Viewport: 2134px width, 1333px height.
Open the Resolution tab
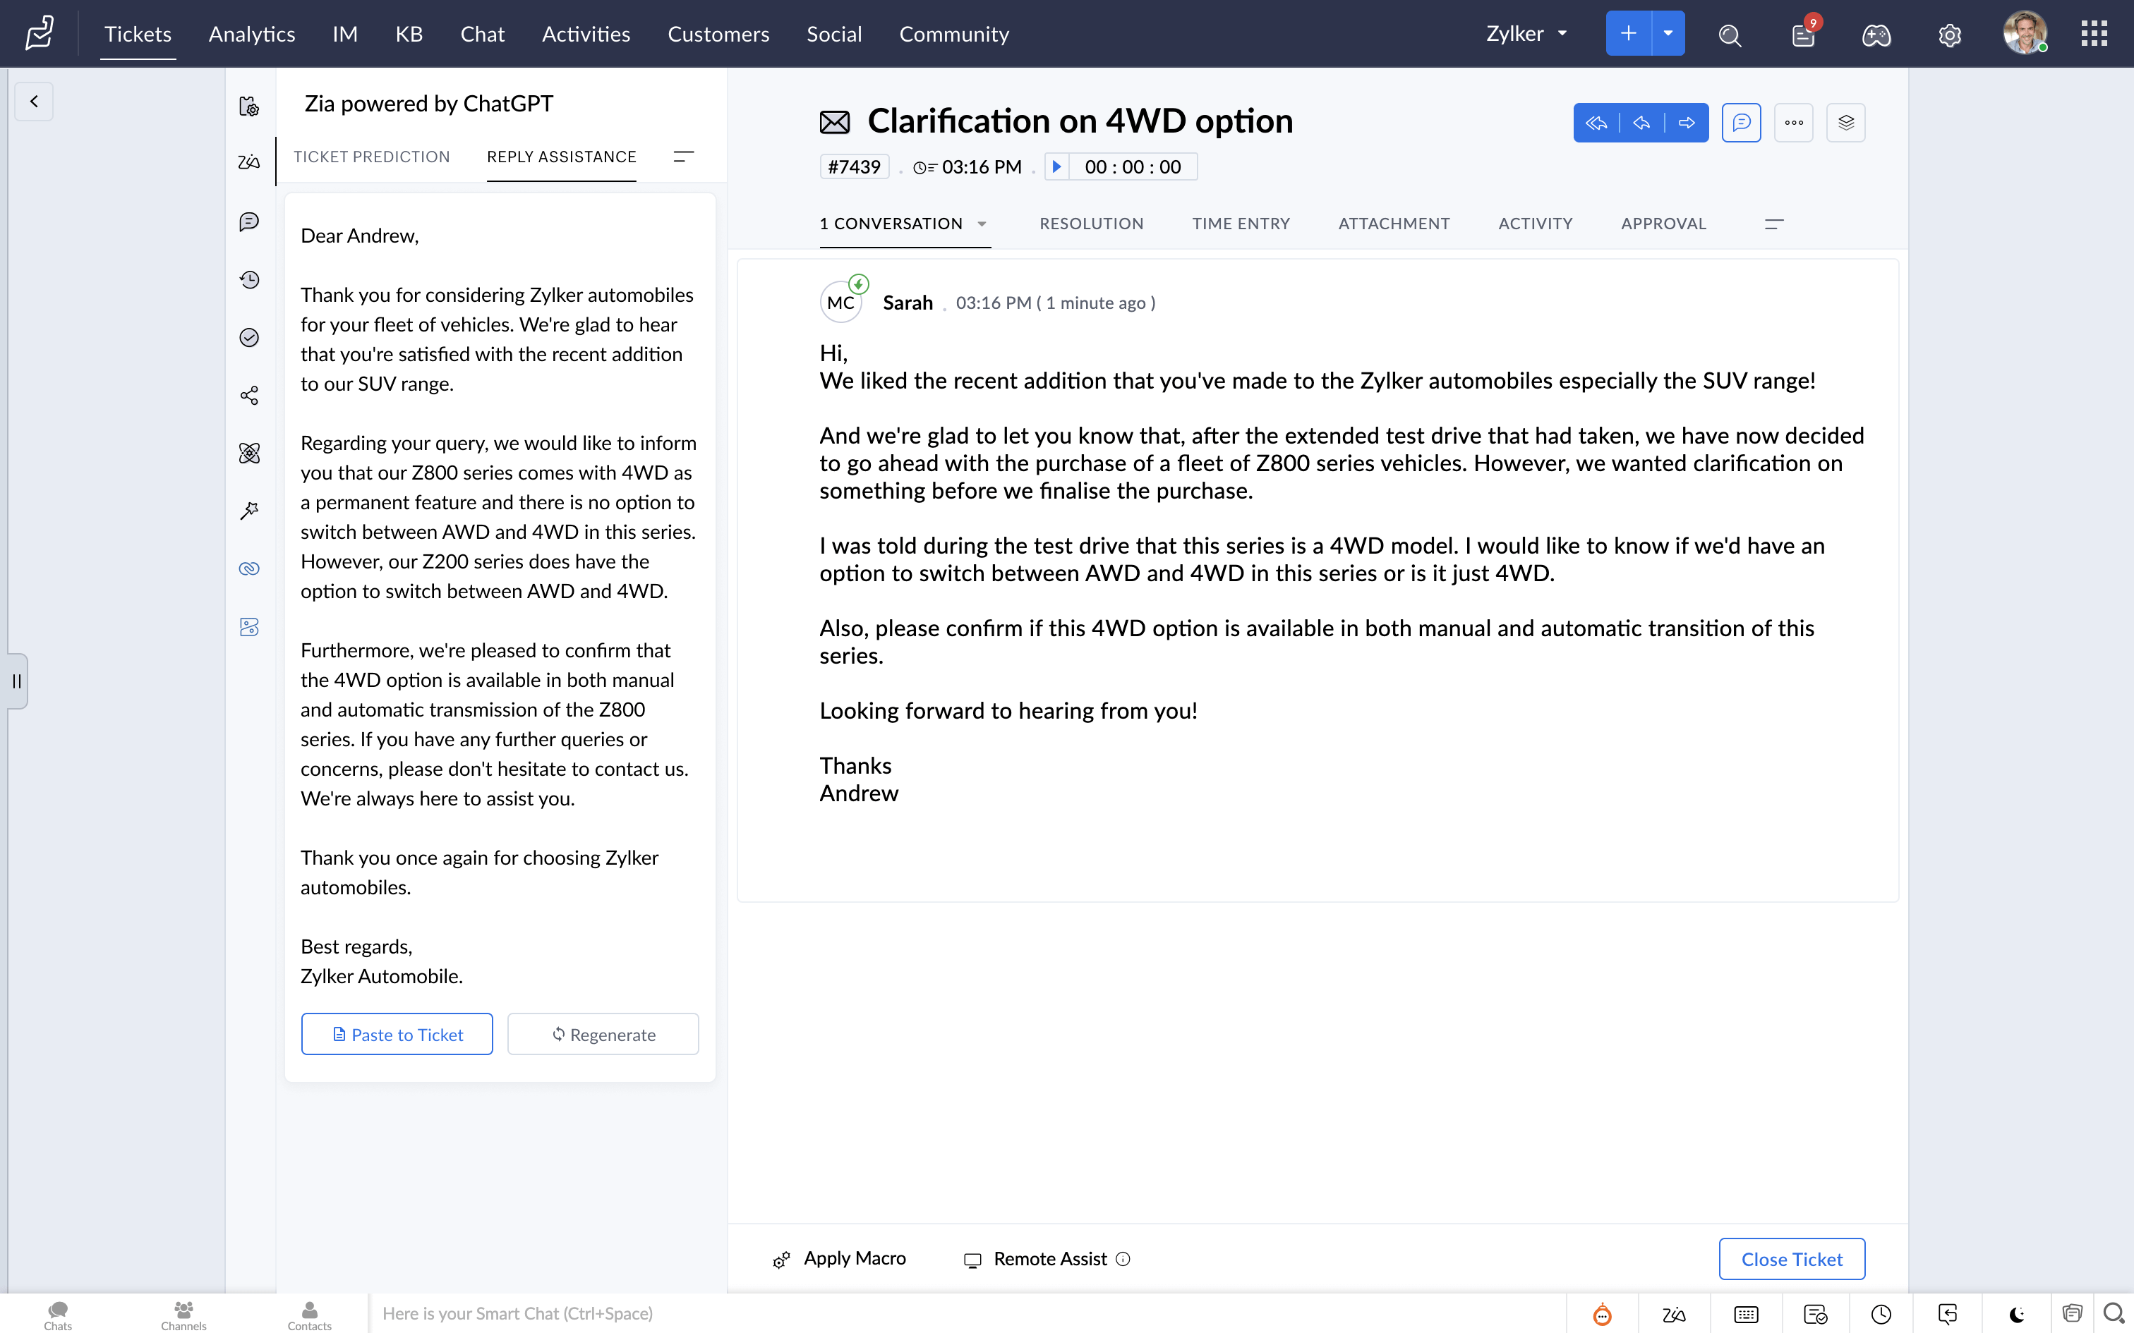point(1091,224)
